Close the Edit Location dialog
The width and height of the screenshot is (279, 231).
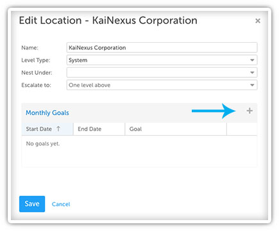pyautogui.click(x=258, y=20)
